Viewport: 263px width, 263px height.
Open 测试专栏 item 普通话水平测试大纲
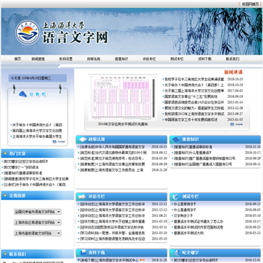click(x=188, y=233)
